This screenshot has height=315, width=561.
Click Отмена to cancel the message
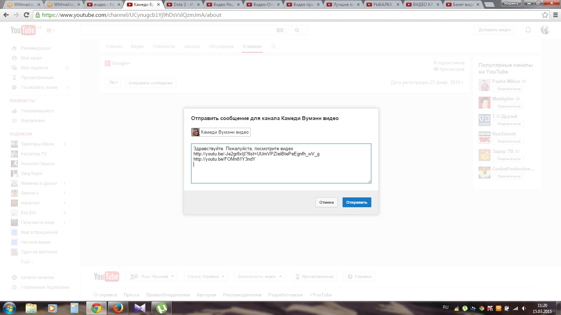pos(326,202)
